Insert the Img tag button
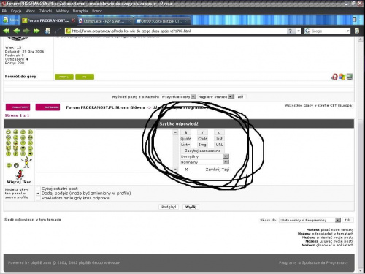 [202, 145]
